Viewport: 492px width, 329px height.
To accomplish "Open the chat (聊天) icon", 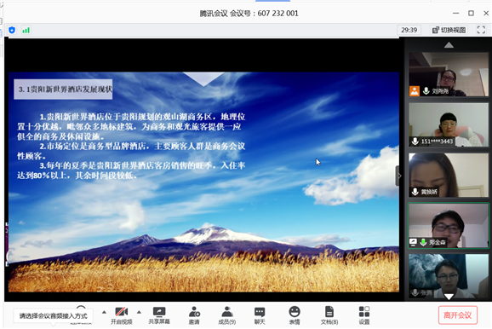I will [x=260, y=315].
